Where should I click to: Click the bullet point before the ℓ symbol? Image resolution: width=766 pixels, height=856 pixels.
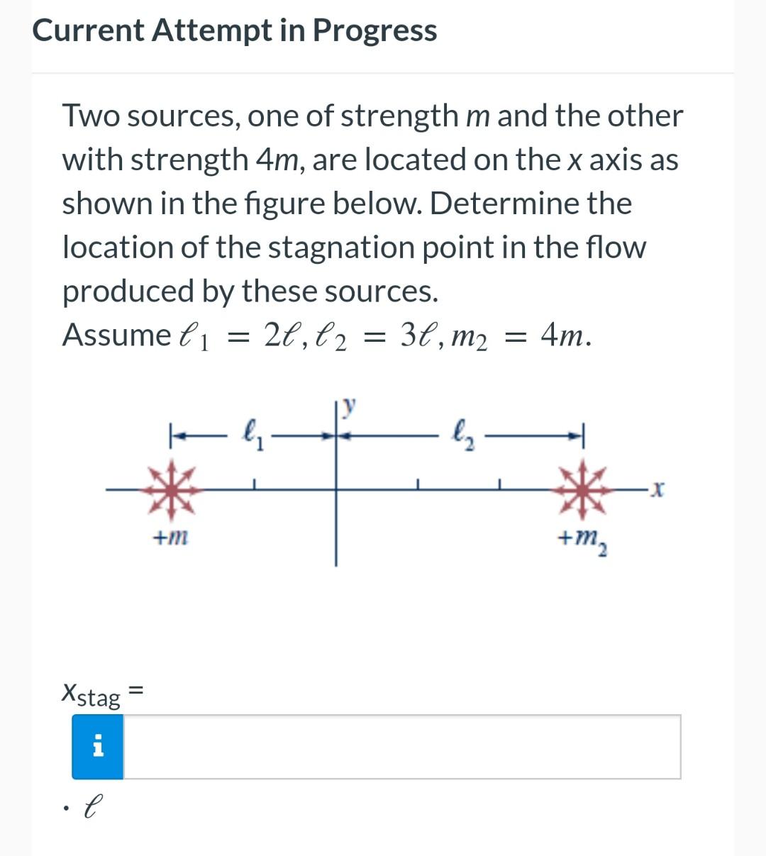[x=67, y=806]
